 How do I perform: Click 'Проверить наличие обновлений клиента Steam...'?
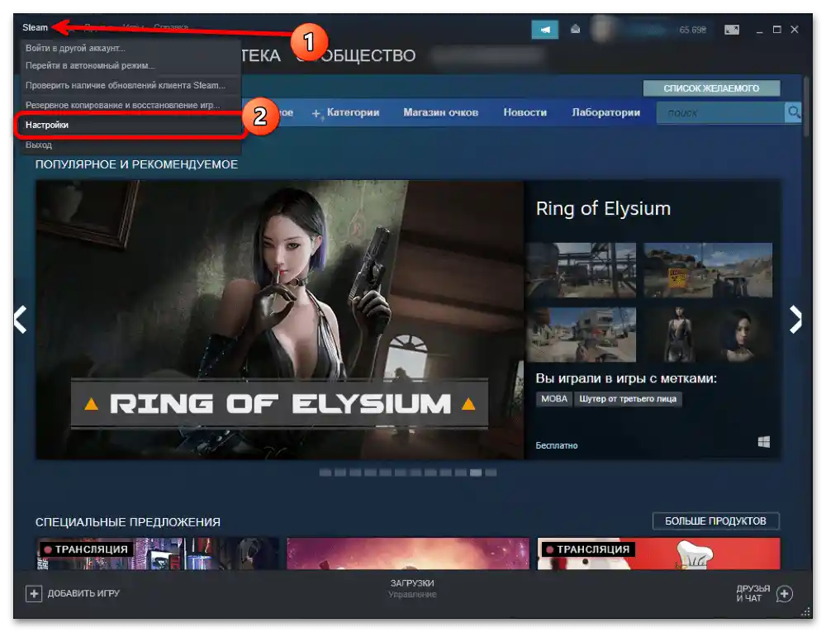(126, 85)
